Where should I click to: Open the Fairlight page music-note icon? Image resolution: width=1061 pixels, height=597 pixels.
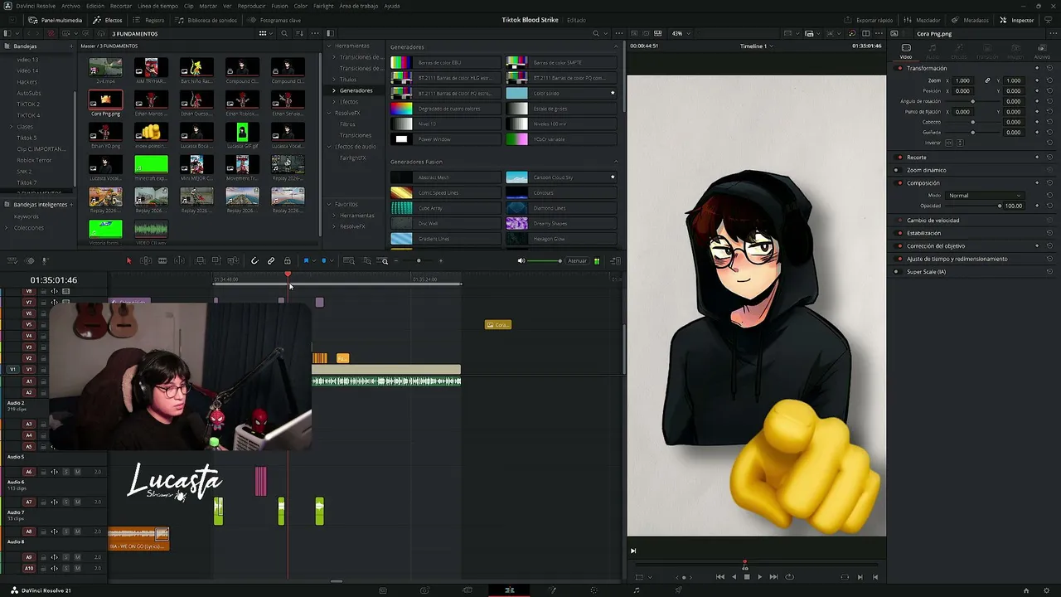click(x=637, y=590)
